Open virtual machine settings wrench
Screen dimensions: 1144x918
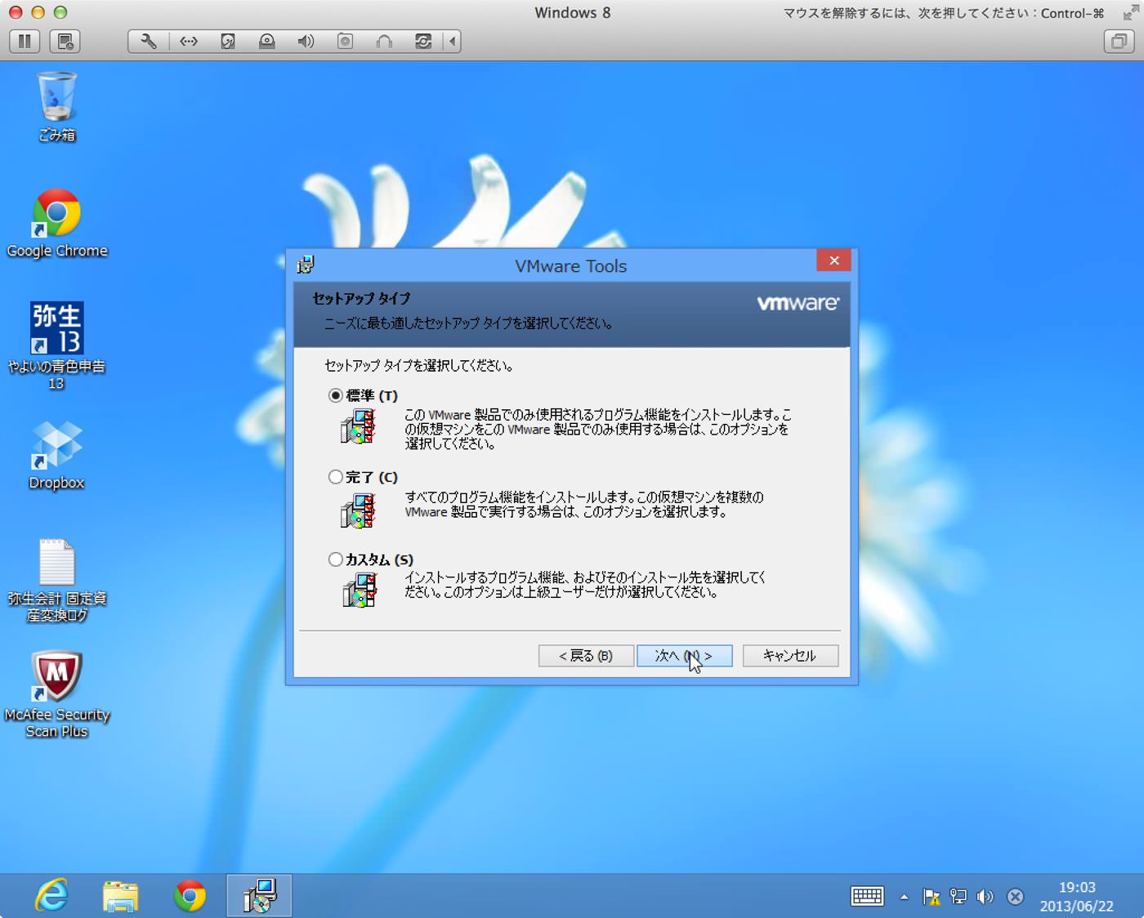pos(149,41)
